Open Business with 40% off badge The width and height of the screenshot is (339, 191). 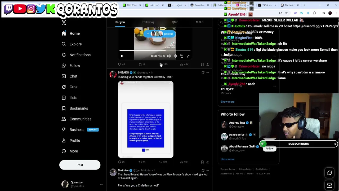pyautogui.click(x=80, y=130)
